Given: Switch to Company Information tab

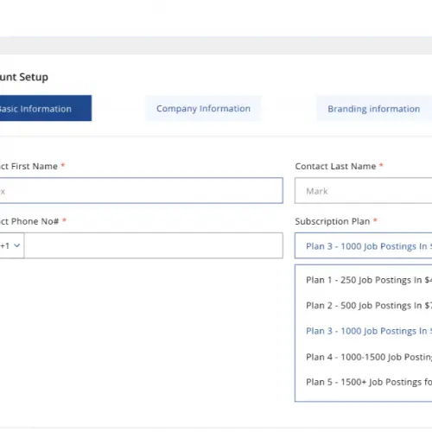Looking at the screenshot, I should click(203, 109).
